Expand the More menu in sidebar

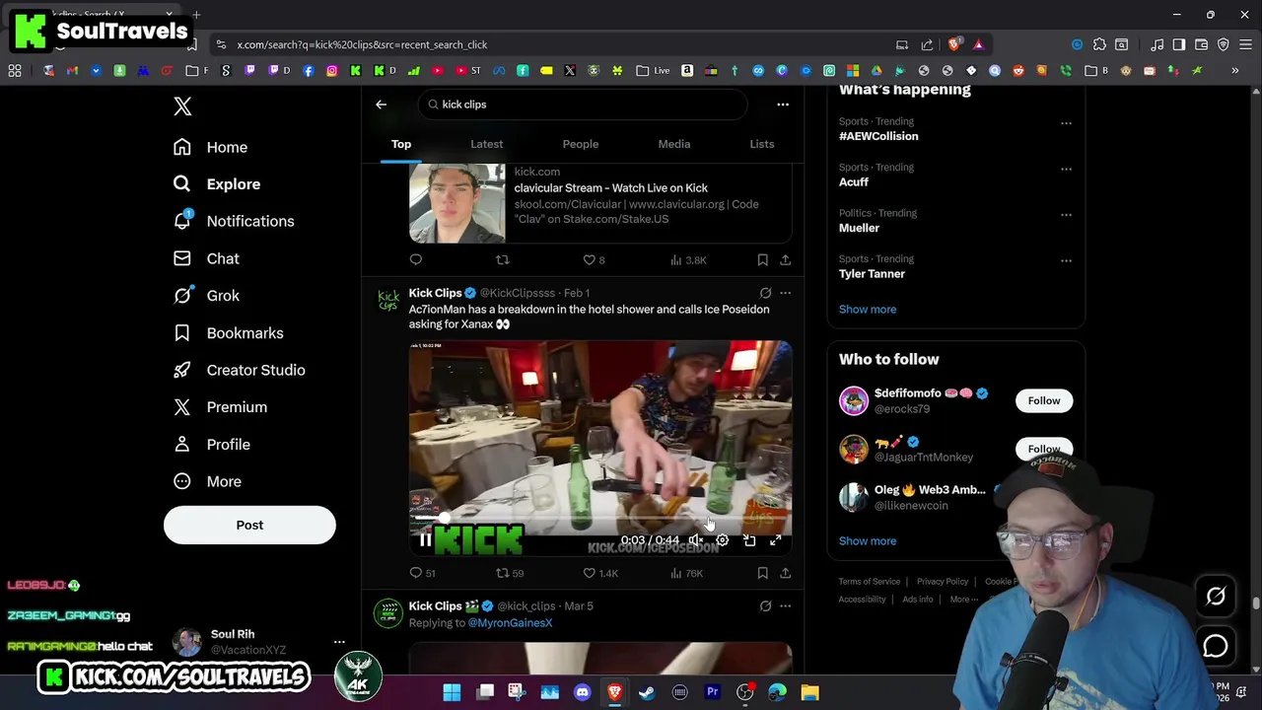tap(207, 481)
